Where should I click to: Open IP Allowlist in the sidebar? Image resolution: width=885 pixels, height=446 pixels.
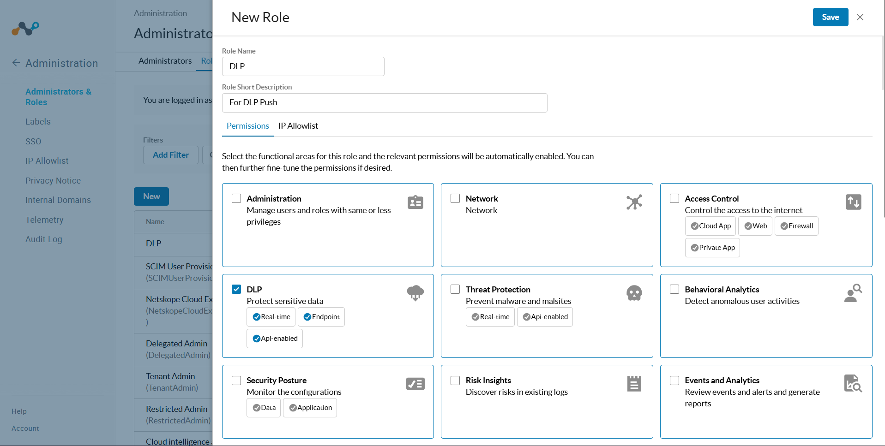tap(47, 161)
